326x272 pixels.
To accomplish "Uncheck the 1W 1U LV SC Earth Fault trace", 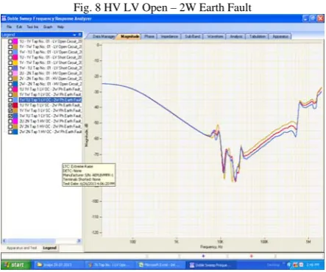I will coord(10,115).
